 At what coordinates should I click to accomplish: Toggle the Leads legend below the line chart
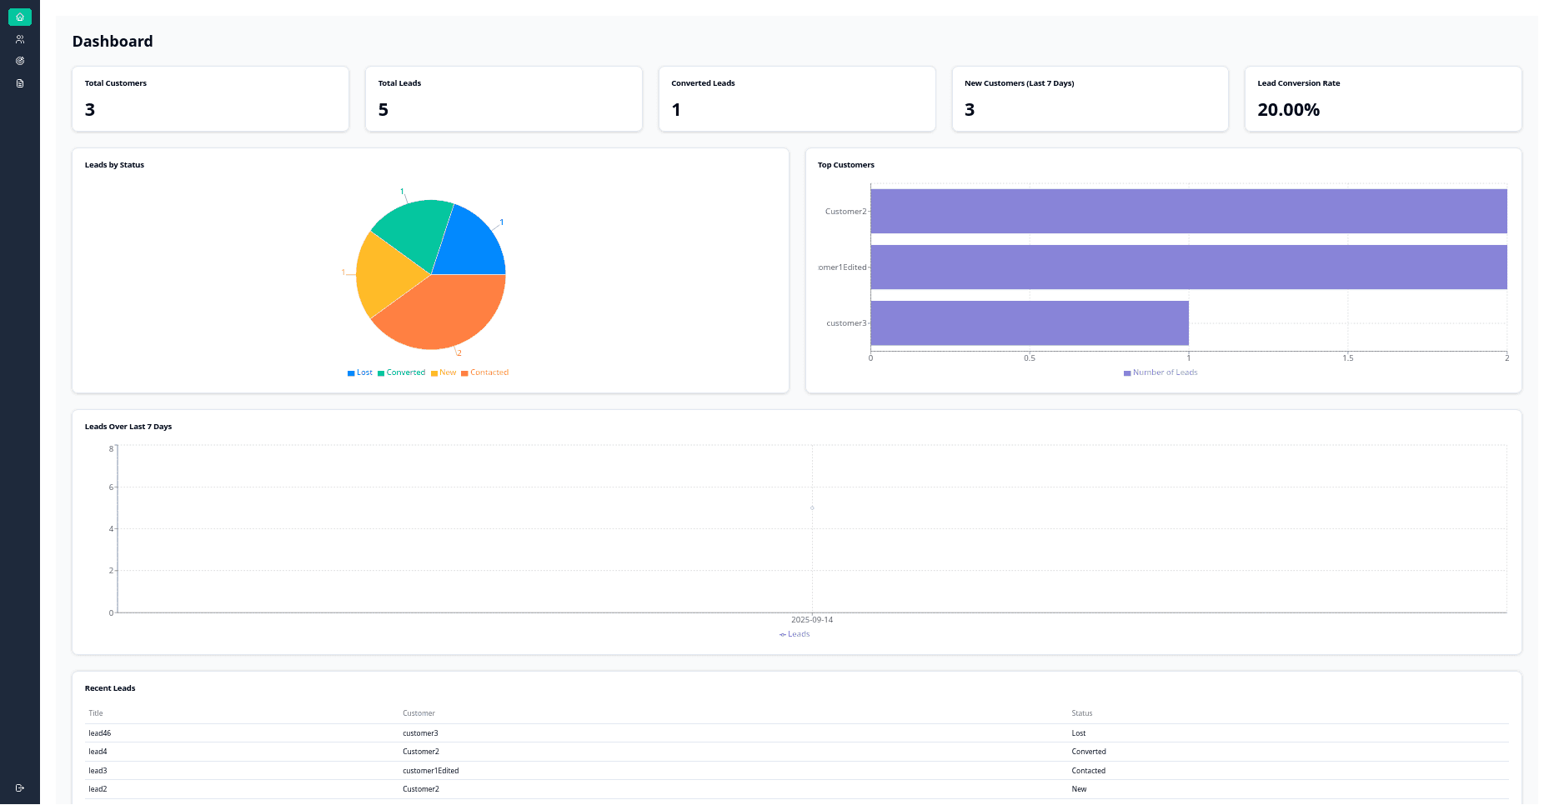tap(794, 633)
